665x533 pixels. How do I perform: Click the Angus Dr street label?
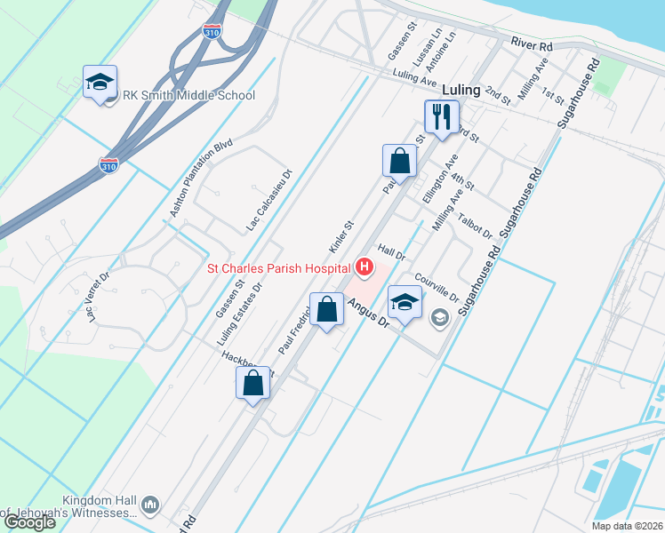coord(368,313)
